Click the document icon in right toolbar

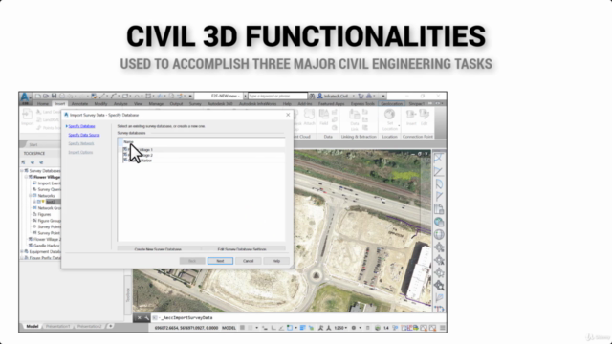(439, 209)
